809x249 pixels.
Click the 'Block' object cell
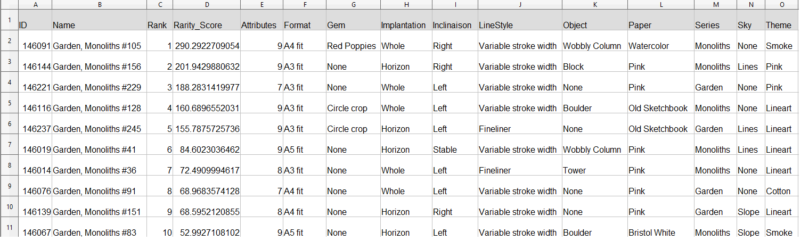[594, 67]
